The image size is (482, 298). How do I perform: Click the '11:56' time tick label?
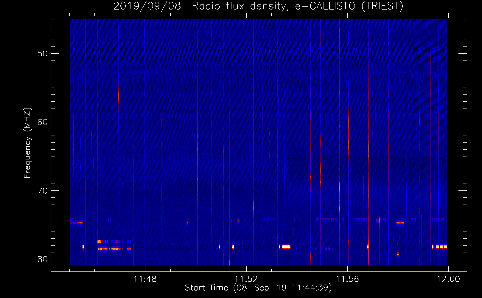click(x=347, y=279)
